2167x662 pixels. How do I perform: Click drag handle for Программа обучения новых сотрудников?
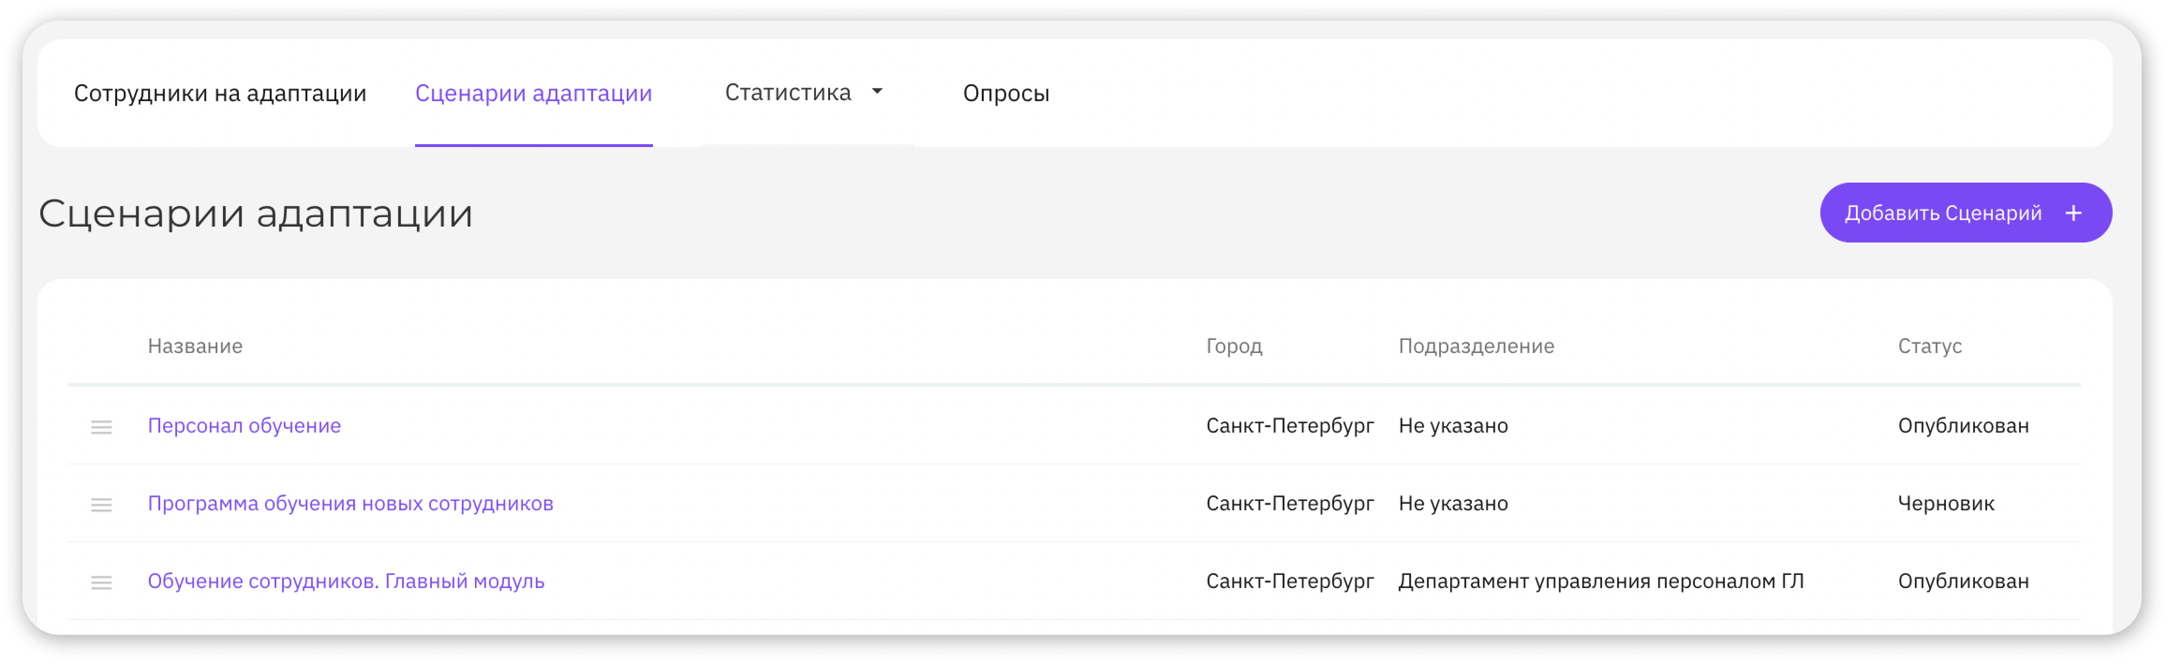pos(101,504)
